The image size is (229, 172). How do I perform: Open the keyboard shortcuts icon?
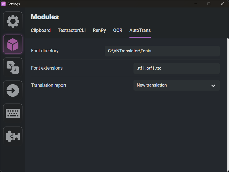(13, 113)
